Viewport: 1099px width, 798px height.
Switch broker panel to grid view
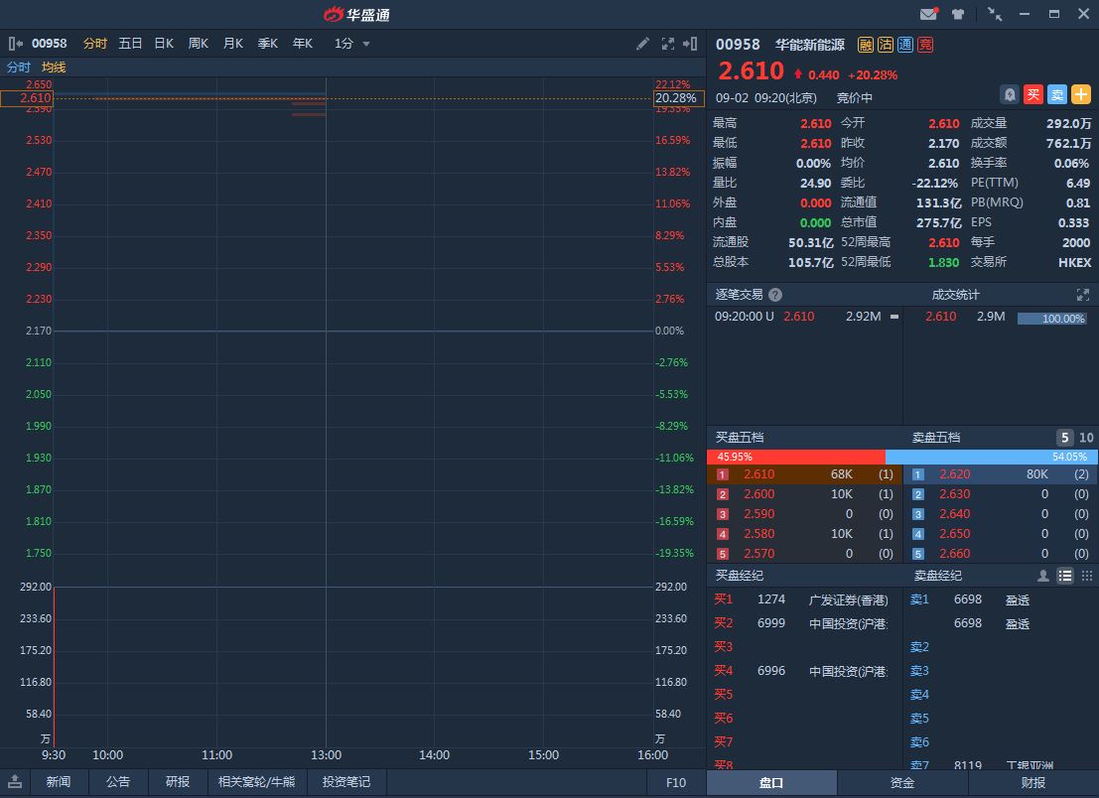click(x=1086, y=576)
